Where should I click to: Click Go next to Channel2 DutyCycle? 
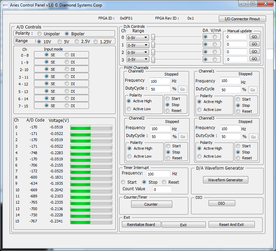[x=183, y=136]
